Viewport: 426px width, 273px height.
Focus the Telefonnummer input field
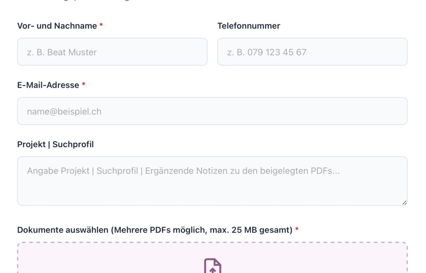coord(312,52)
